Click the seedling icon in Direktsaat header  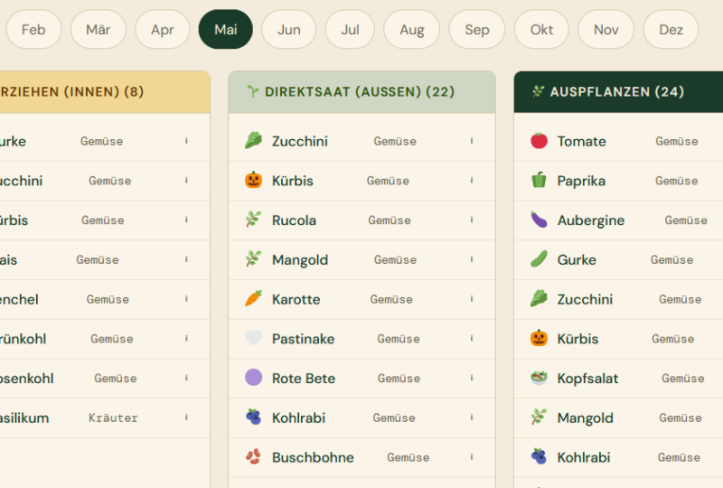(x=253, y=91)
